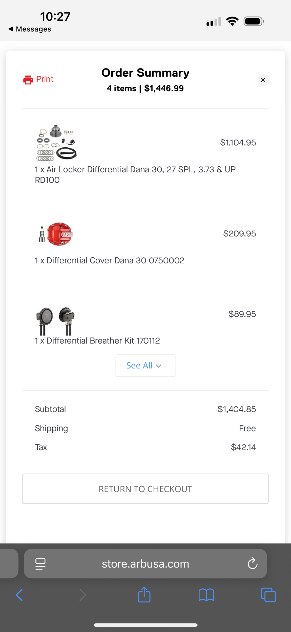The width and height of the screenshot is (291, 632).
Task: Open the page format menu icon
Action: click(40, 563)
